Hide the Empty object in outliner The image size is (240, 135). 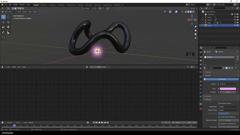(x=235, y=20)
